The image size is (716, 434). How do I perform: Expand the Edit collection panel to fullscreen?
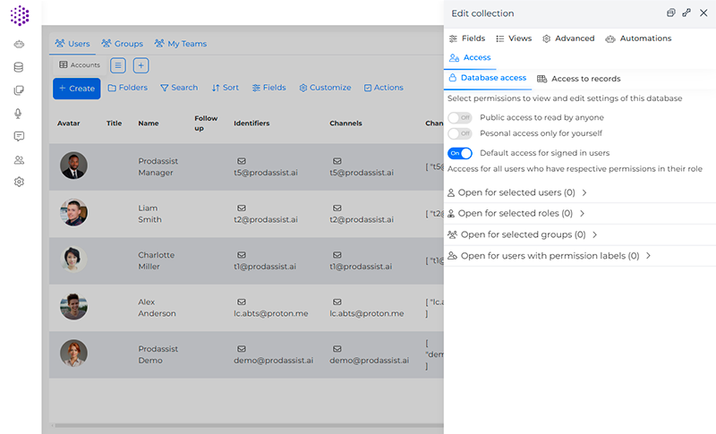pyautogui.click(x=686, y=13)
